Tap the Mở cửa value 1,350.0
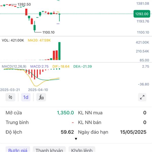Viewport: 152px width, 152px height. tap(65, 113)
